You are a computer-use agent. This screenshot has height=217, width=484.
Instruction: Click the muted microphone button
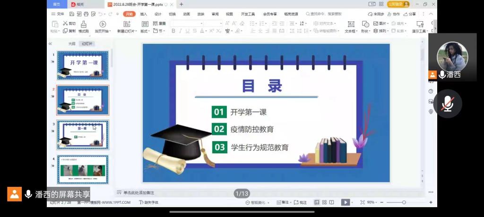point(447,103)
